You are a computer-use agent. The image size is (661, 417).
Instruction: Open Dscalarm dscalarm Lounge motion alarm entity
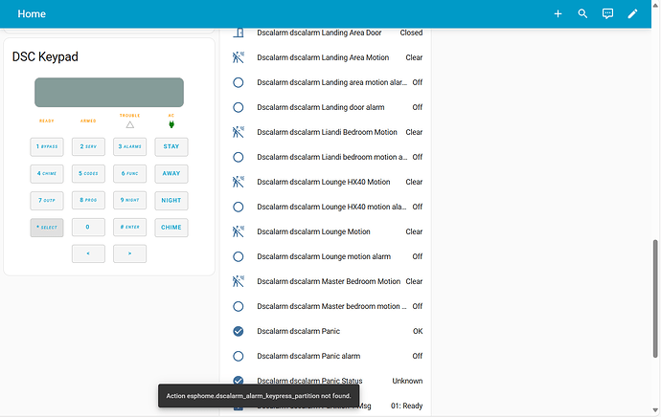click(x=324, y=256)
